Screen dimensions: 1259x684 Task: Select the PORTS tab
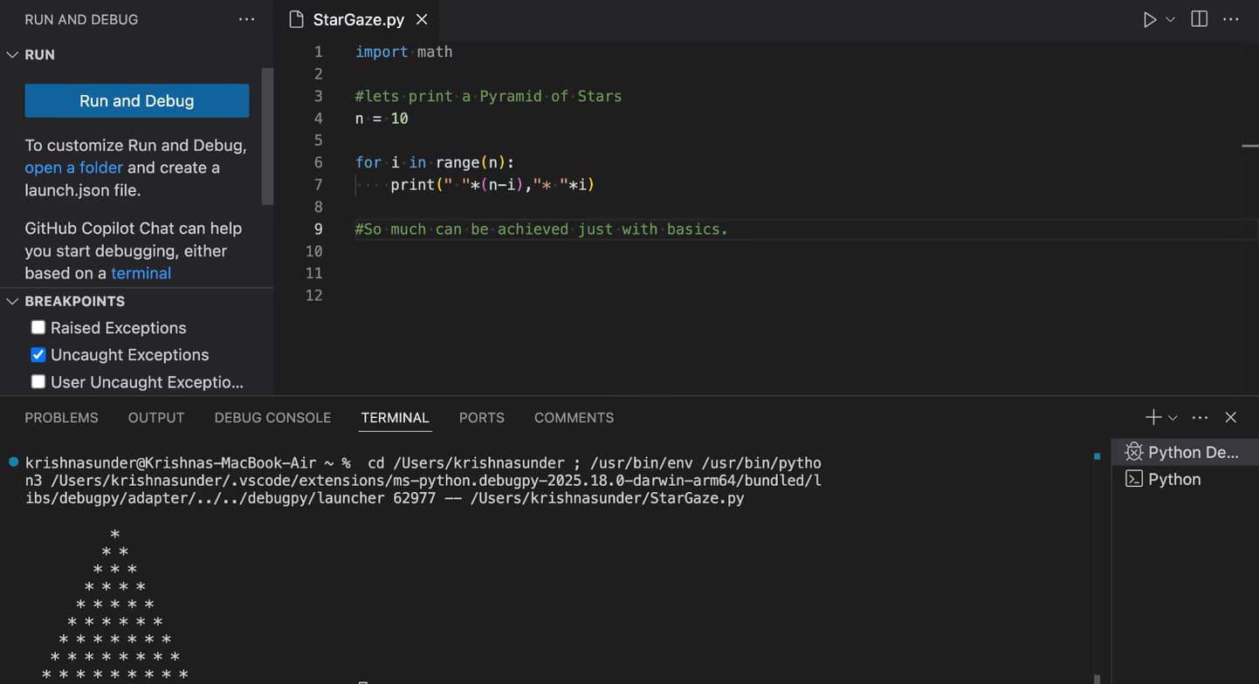pyautogui.click(x=481, y=417)
